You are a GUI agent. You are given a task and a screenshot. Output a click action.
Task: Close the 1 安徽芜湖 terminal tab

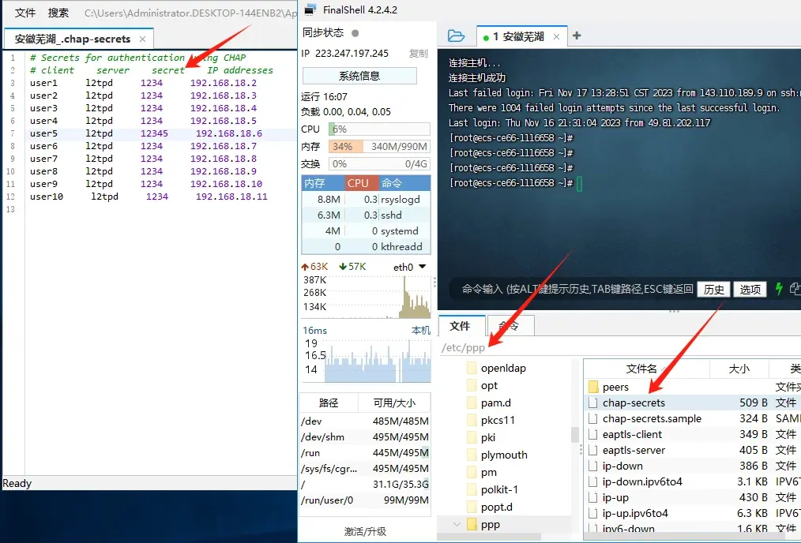pos(556,37)
